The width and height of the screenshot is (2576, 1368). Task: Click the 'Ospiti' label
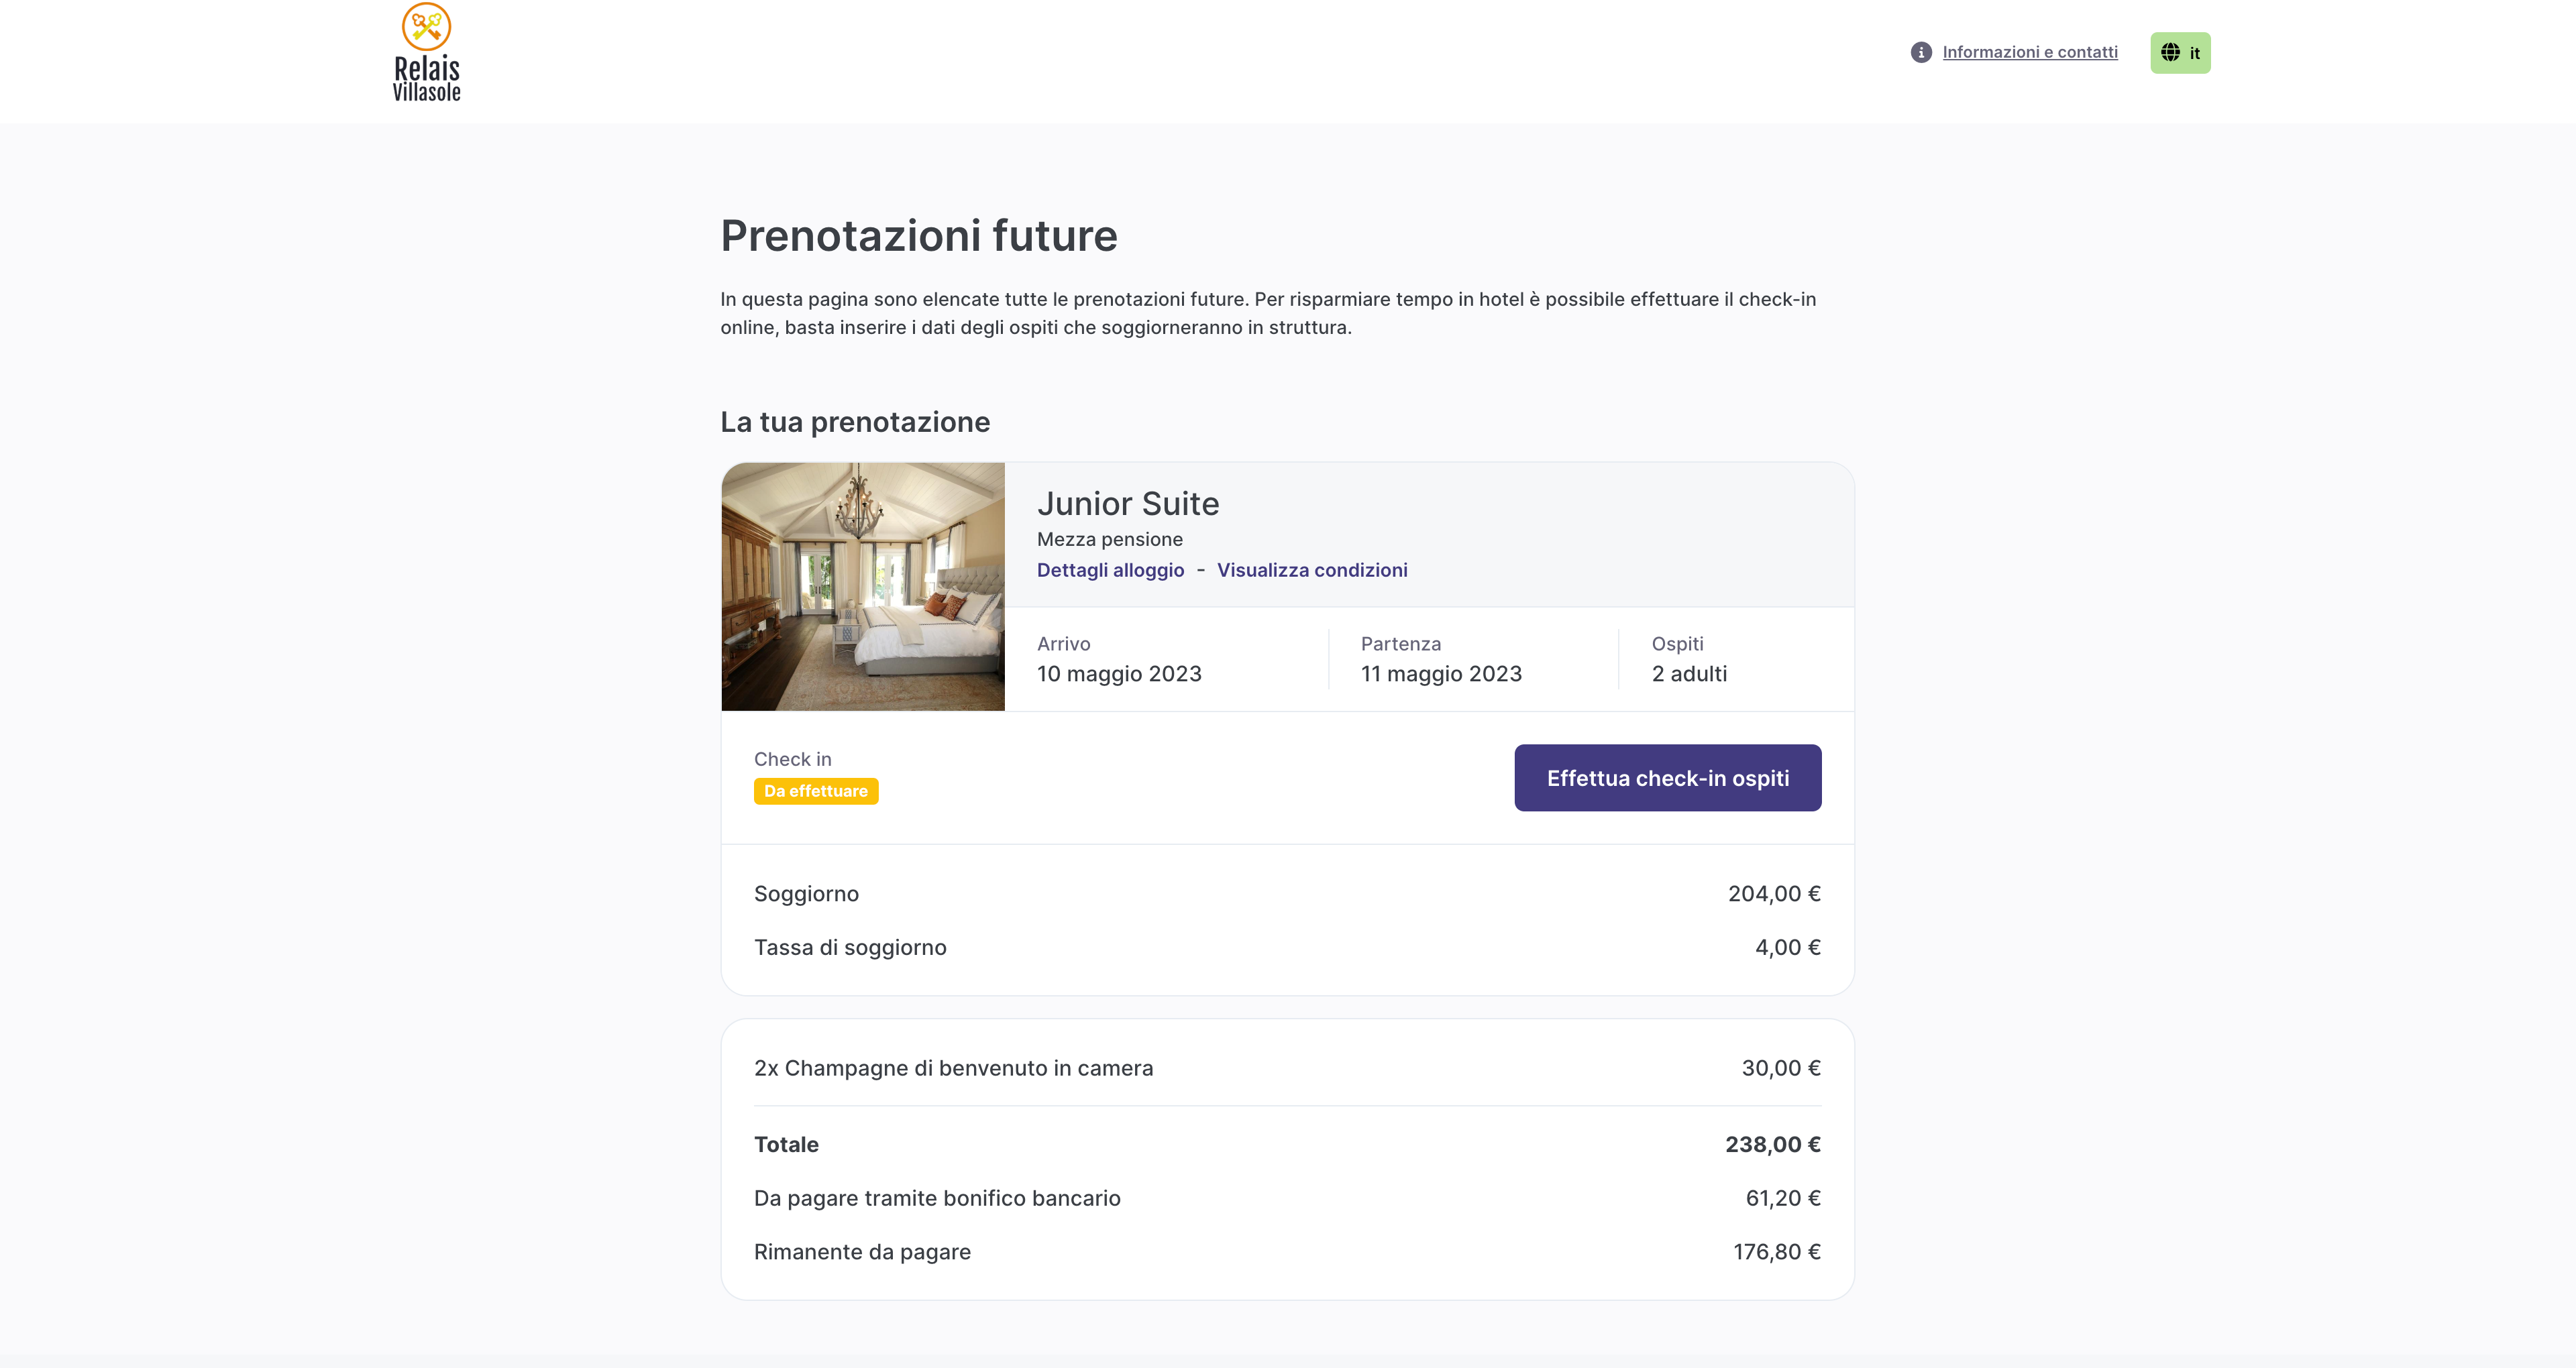click(x=1678, y=644)
